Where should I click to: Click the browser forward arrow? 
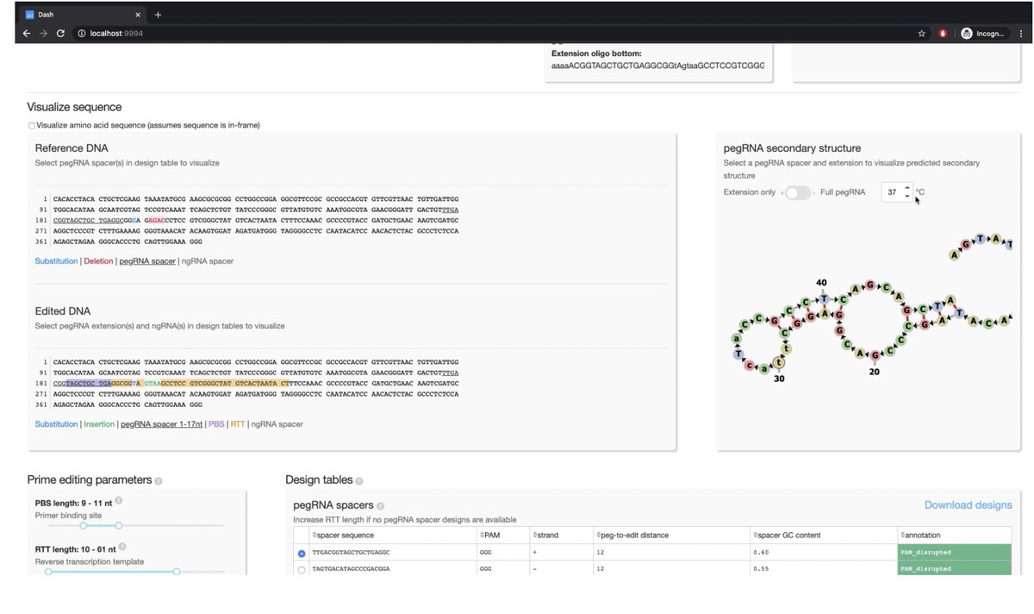pos(43,33)
